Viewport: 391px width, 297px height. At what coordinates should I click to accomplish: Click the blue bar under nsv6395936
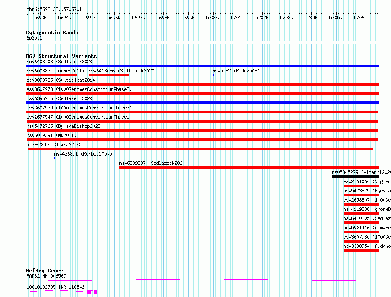[x=202, y=103]
